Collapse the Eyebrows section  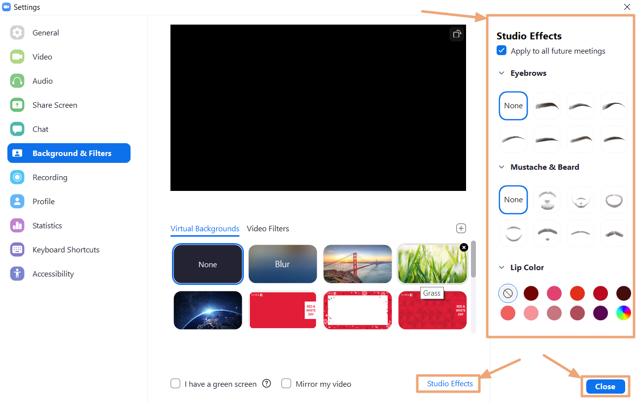502,73
